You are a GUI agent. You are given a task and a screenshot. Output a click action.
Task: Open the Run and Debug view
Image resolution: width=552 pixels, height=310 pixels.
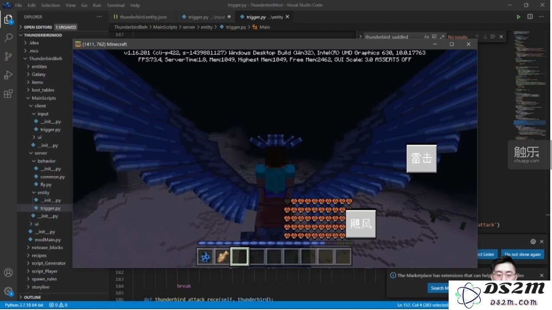pos(8,75)
